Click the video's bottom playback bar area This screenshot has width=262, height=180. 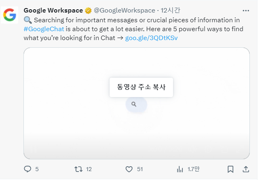pos(136,150)
